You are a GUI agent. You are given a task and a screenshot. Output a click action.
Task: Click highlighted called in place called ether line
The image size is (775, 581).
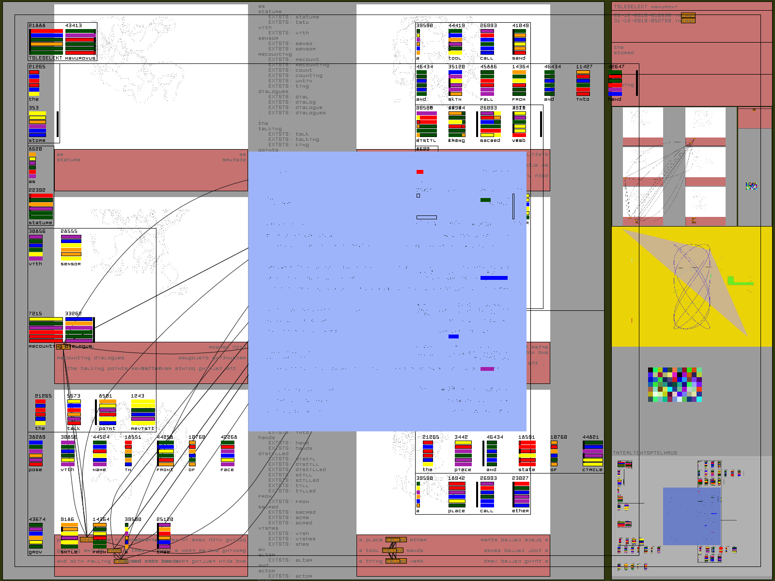tap(396, 540)
